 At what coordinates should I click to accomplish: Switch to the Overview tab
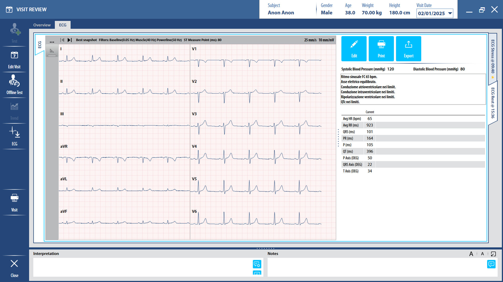coord(42,25)
